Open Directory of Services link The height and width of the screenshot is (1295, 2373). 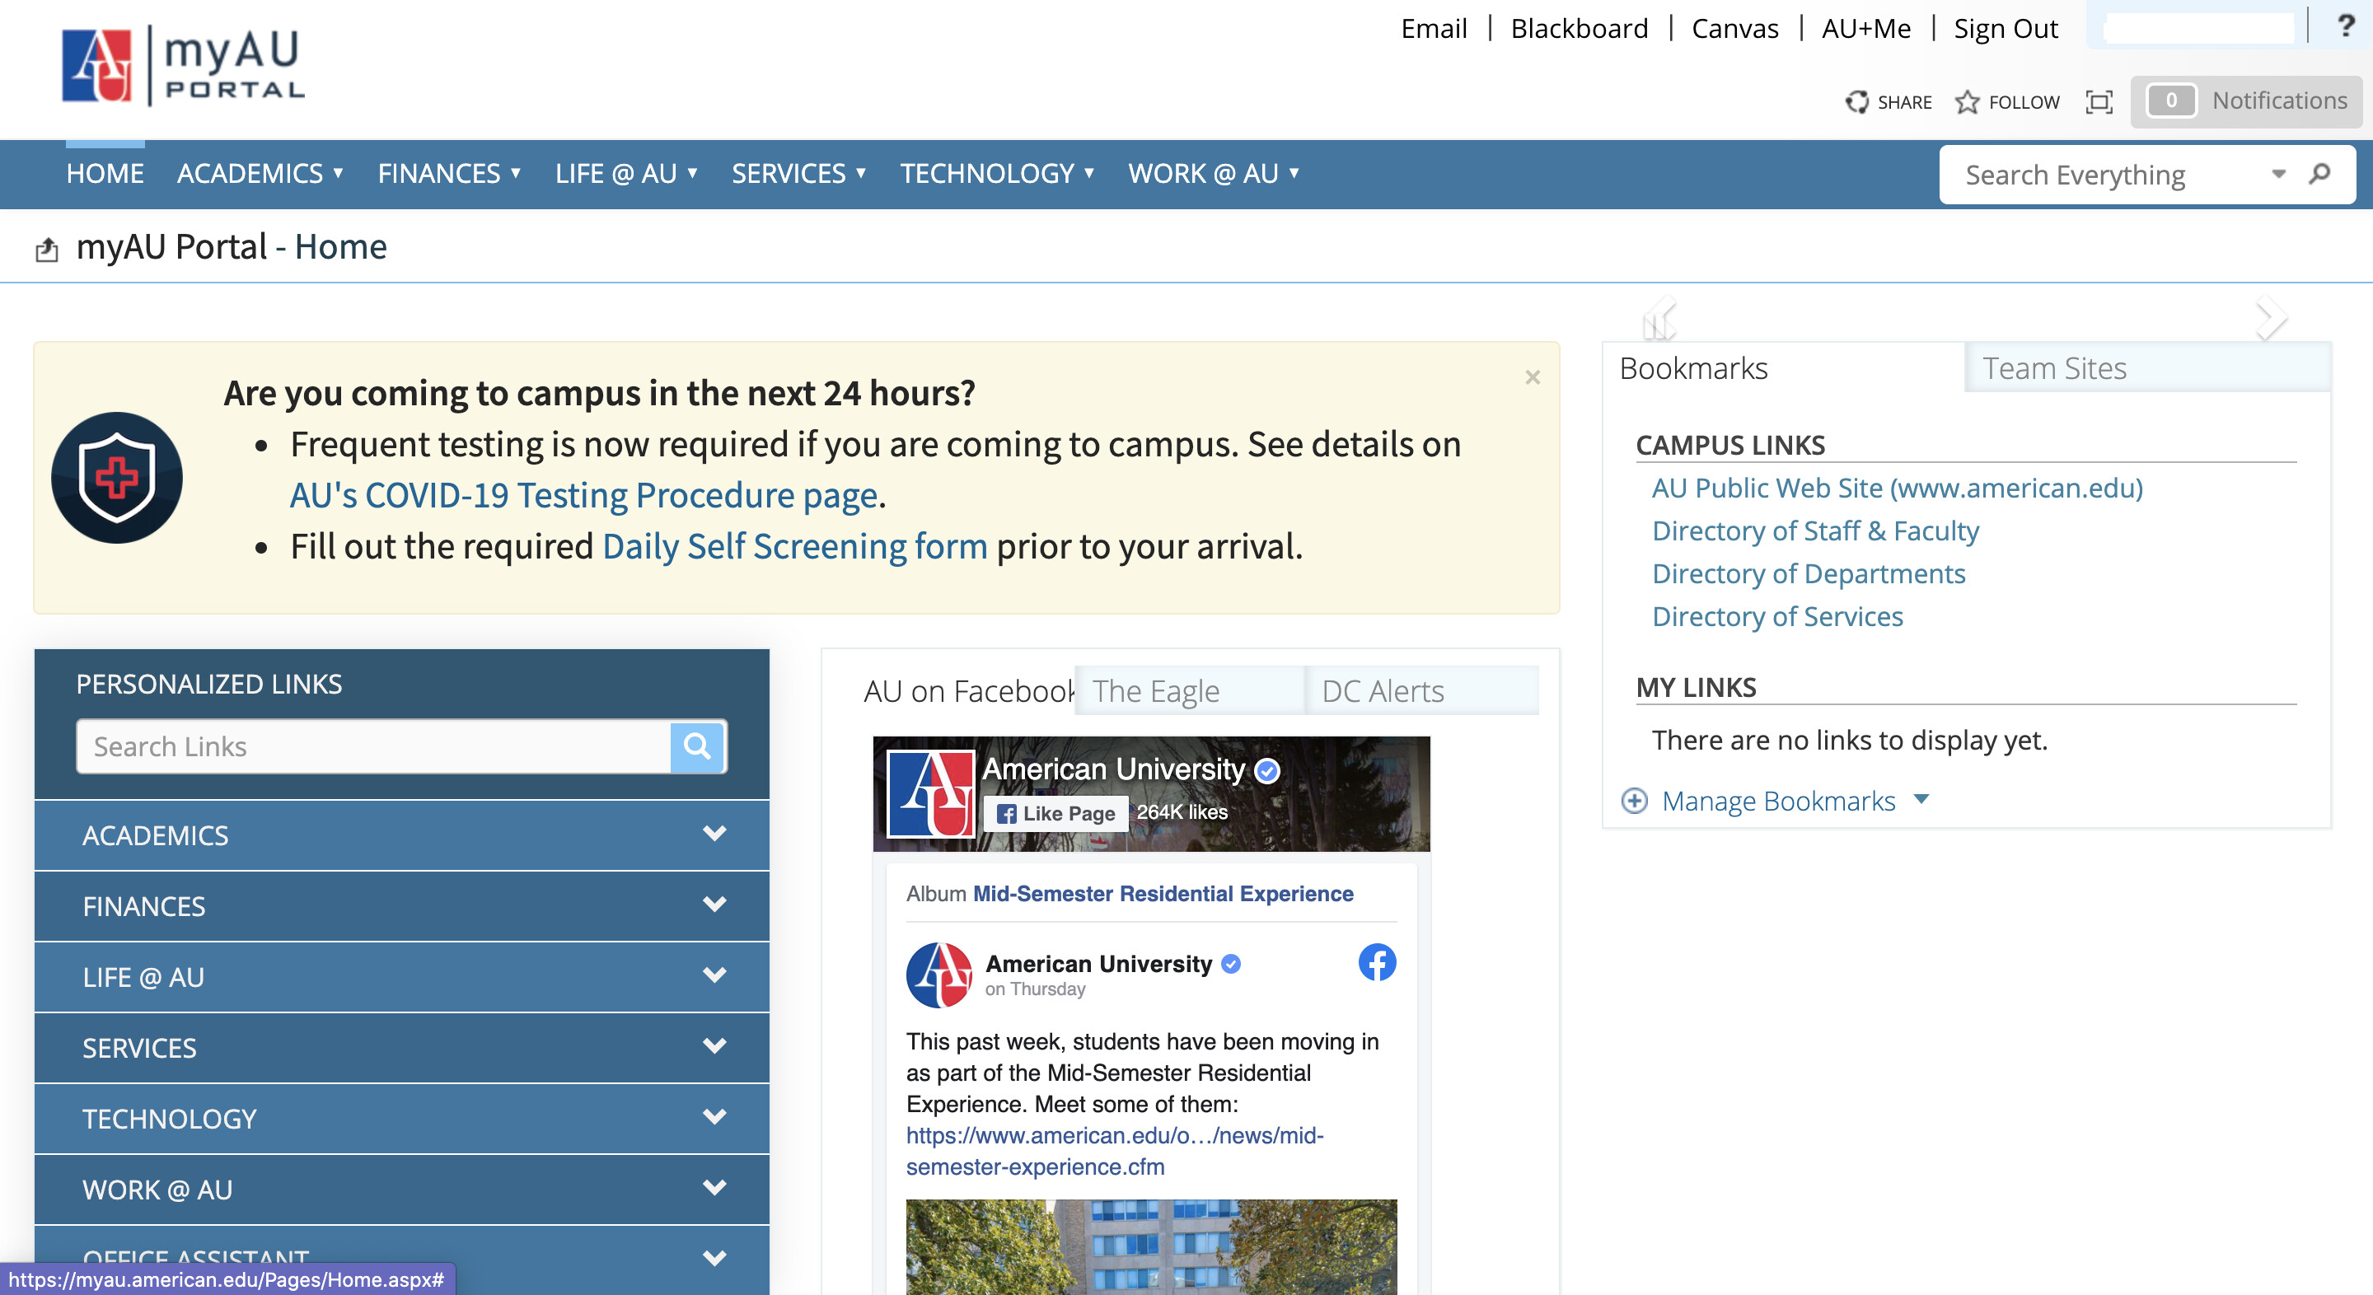coord(1777,616)
